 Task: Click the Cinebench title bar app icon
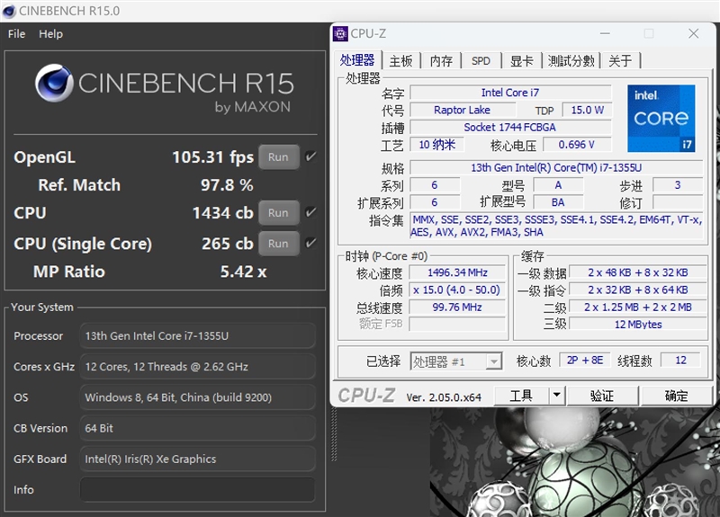(x=9, y=11)
